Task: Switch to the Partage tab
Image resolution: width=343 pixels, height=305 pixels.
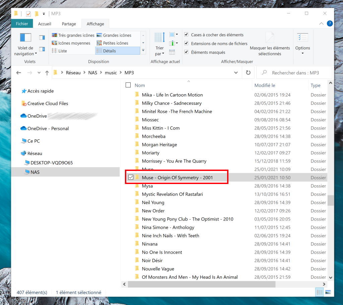Action: pyautogui.click(x=69, y=24)
